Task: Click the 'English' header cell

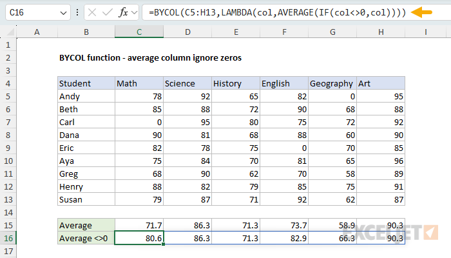Action: tap(284, 83)
